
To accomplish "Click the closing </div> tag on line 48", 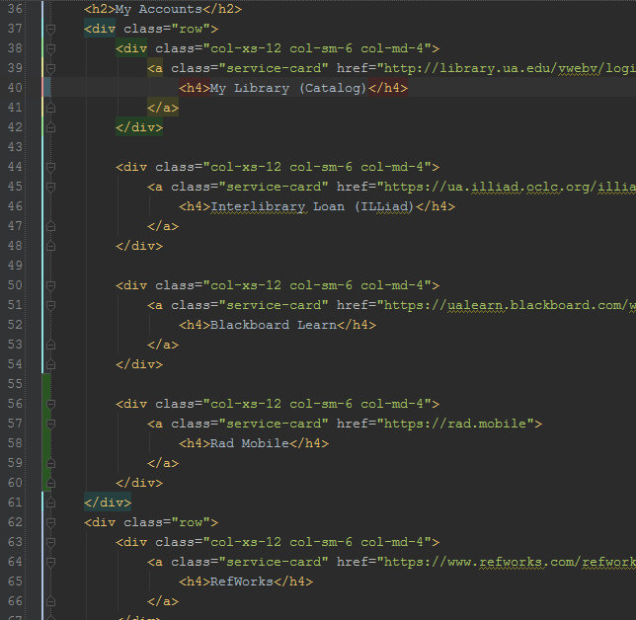I will 139,246.
